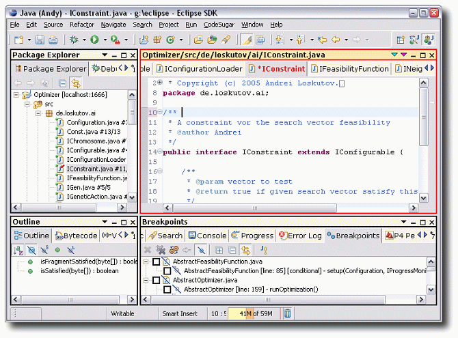This screenshot has height=338, width=458.
Task: Toggle Hide Static Members in Outline toolbar
Action: (44, 250)
